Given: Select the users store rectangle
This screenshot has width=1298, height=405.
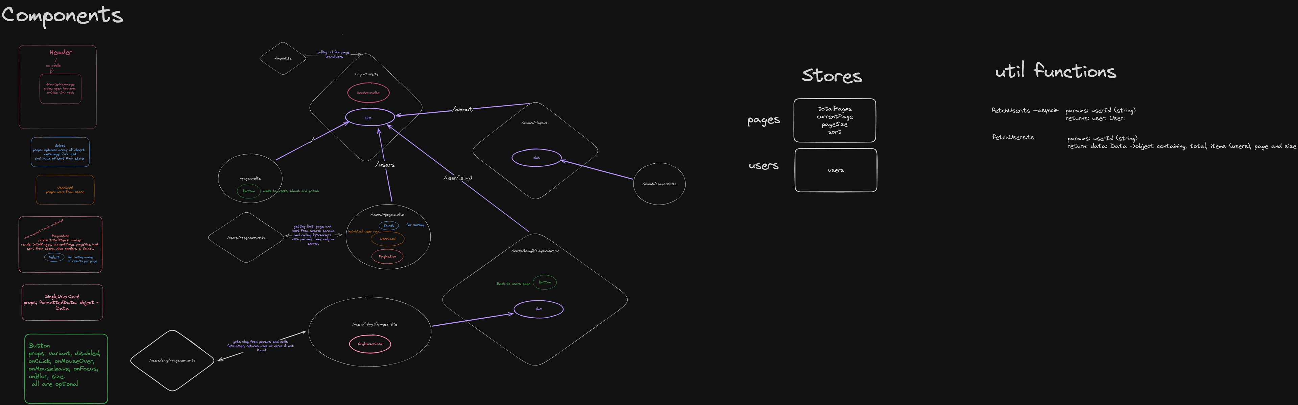Looking at the screenshot, I should click(x=836, y=170).
